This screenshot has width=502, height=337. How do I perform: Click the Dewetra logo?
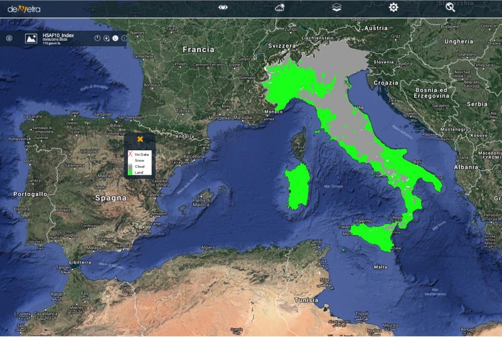[x=24, y=9]
